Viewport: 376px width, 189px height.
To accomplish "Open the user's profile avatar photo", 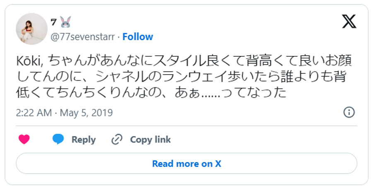I will pos(31,29).
